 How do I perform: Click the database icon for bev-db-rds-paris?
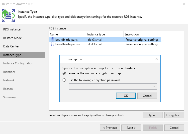[x=53, y=39]
